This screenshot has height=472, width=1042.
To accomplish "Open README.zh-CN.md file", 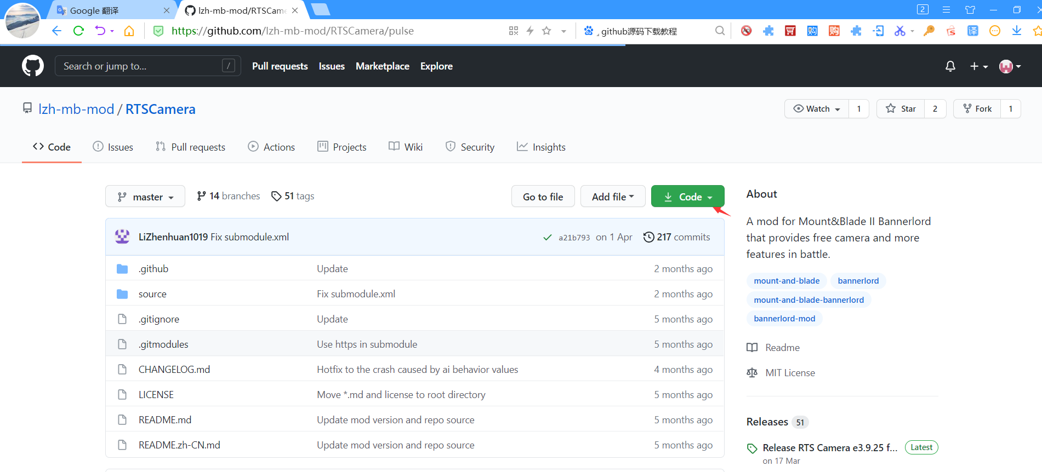I will pyautogui.click(x=179, y=445).
